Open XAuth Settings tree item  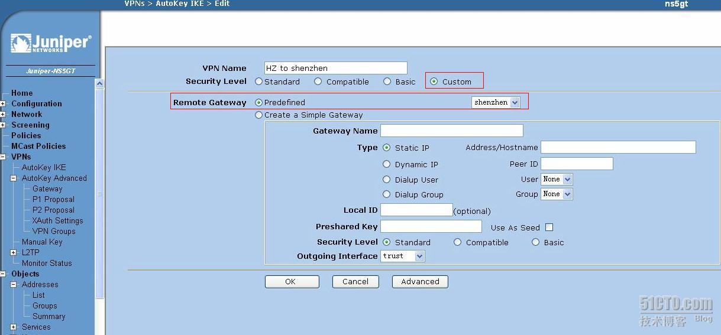point(58,220)
